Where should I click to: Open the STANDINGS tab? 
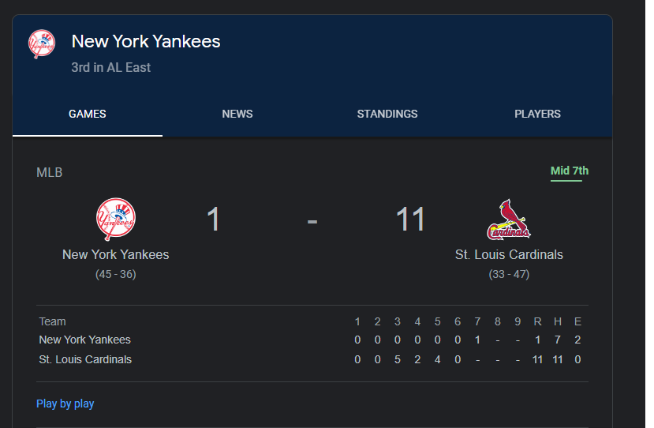coord(387,114)
